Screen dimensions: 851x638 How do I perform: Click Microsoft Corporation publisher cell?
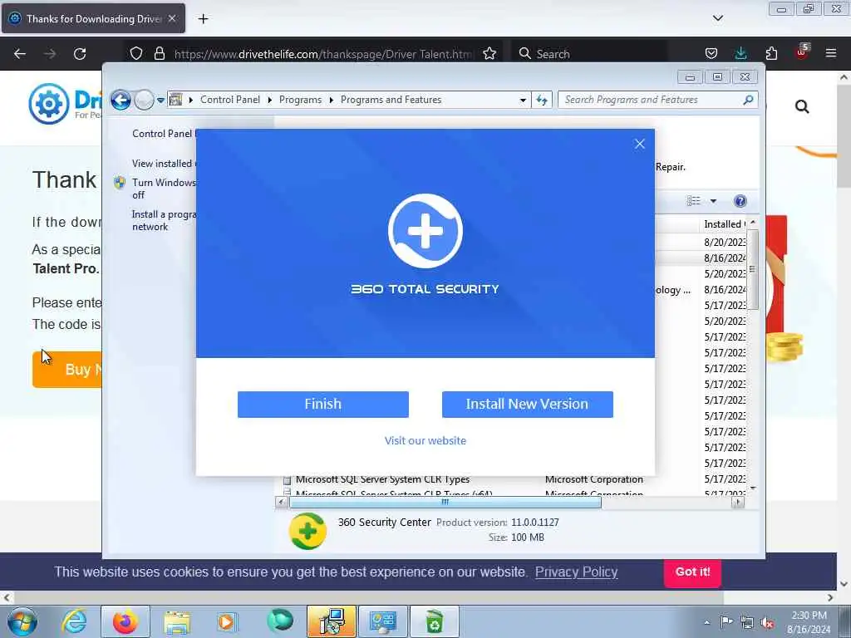[x=593, y=479]
